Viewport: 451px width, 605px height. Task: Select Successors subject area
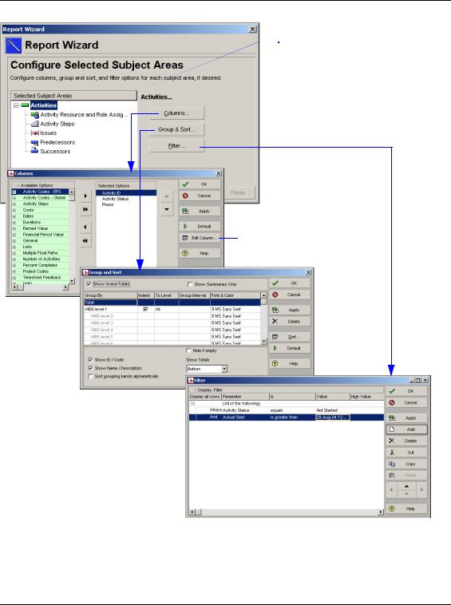pyautogui.click(x=55, y=152)
